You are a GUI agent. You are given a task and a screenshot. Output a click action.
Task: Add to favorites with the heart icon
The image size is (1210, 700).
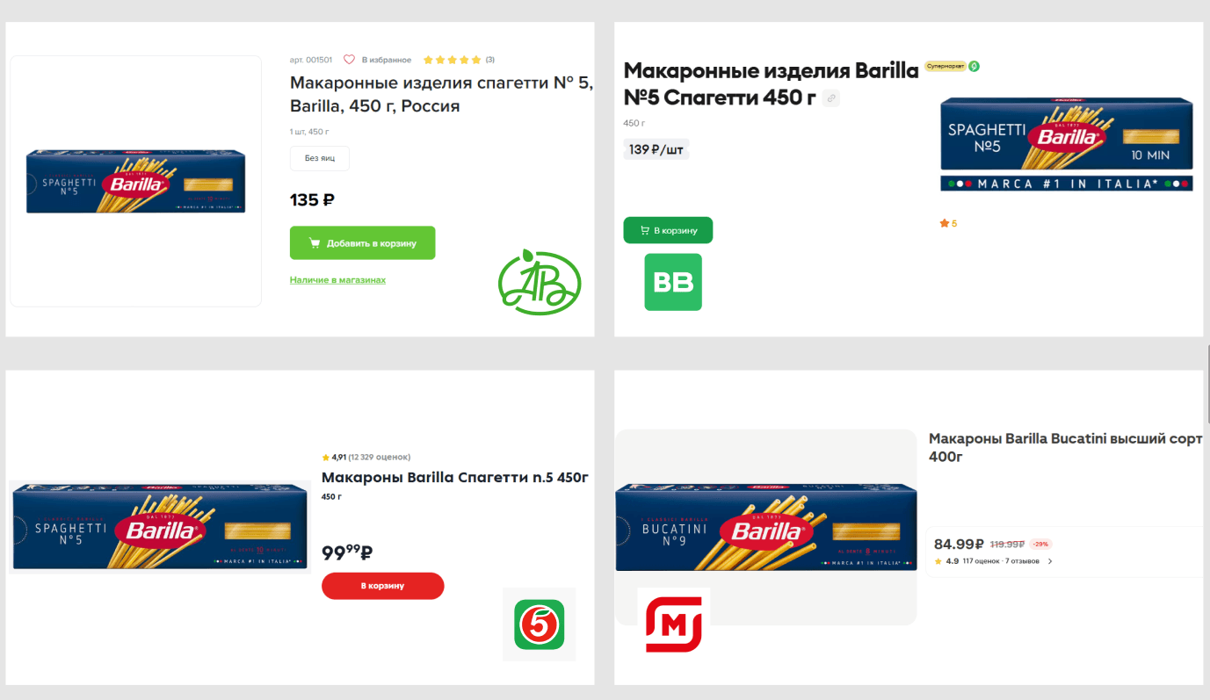coord(349,60)
